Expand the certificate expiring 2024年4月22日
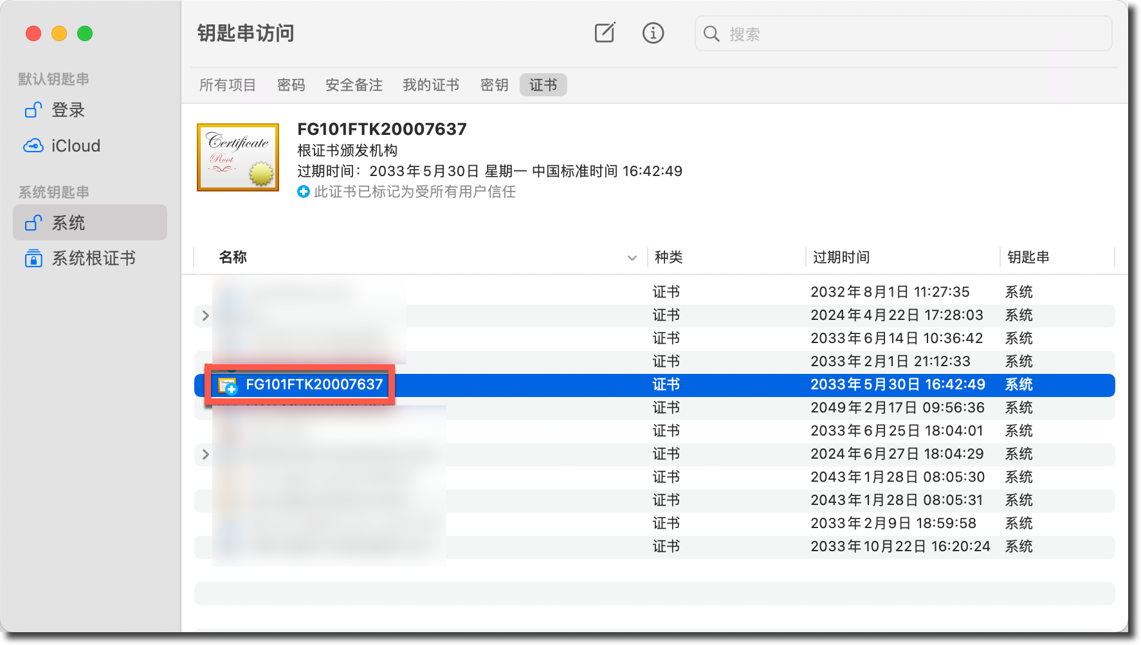This screenshot has width=1141, height=645. click(x=206, y=315)
